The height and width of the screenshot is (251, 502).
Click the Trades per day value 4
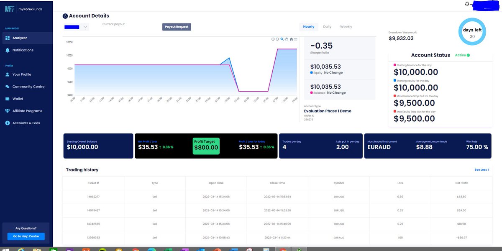(284, 147)
